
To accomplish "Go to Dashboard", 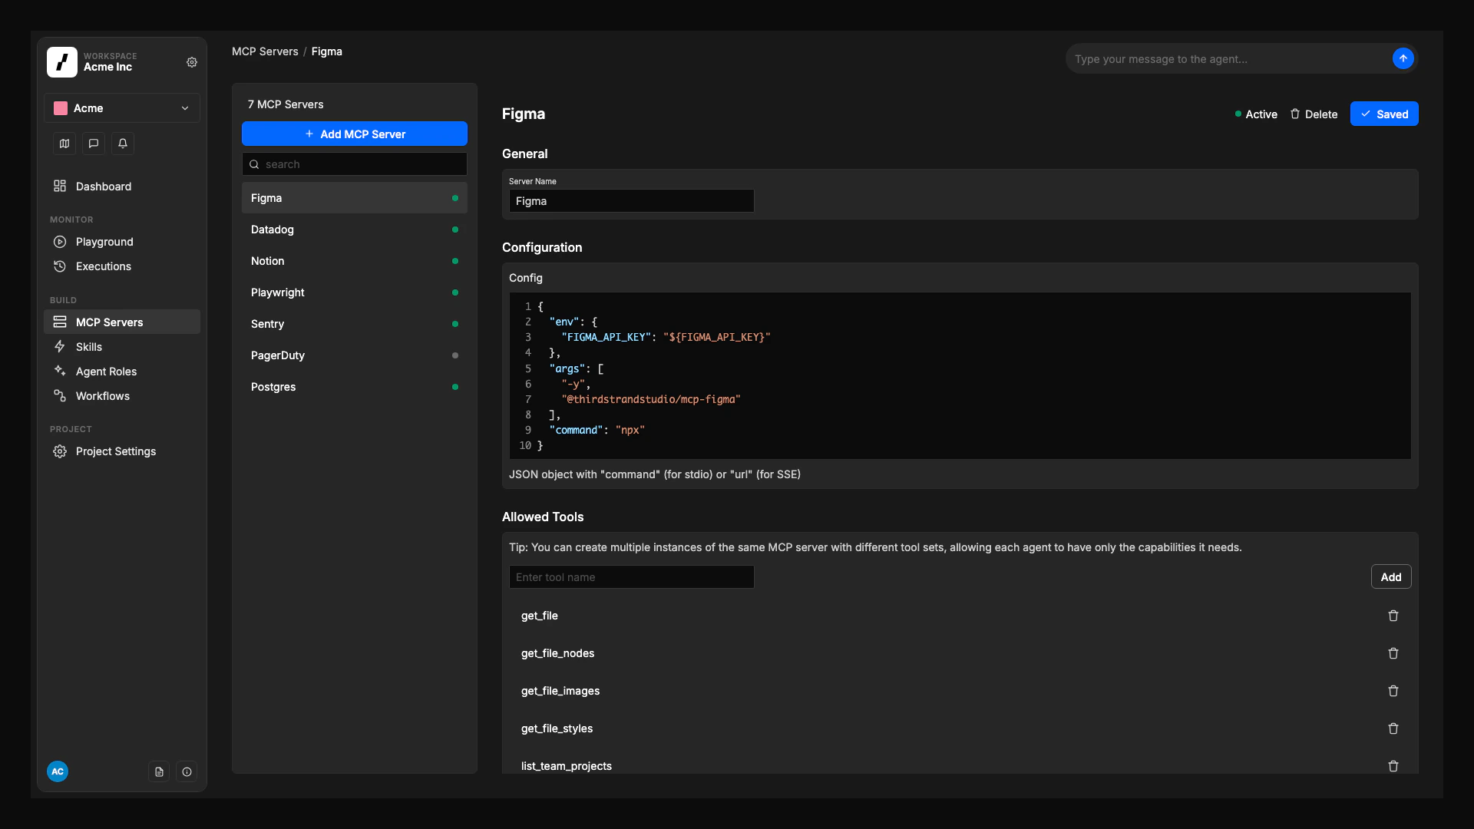I will tap(122, 187).
